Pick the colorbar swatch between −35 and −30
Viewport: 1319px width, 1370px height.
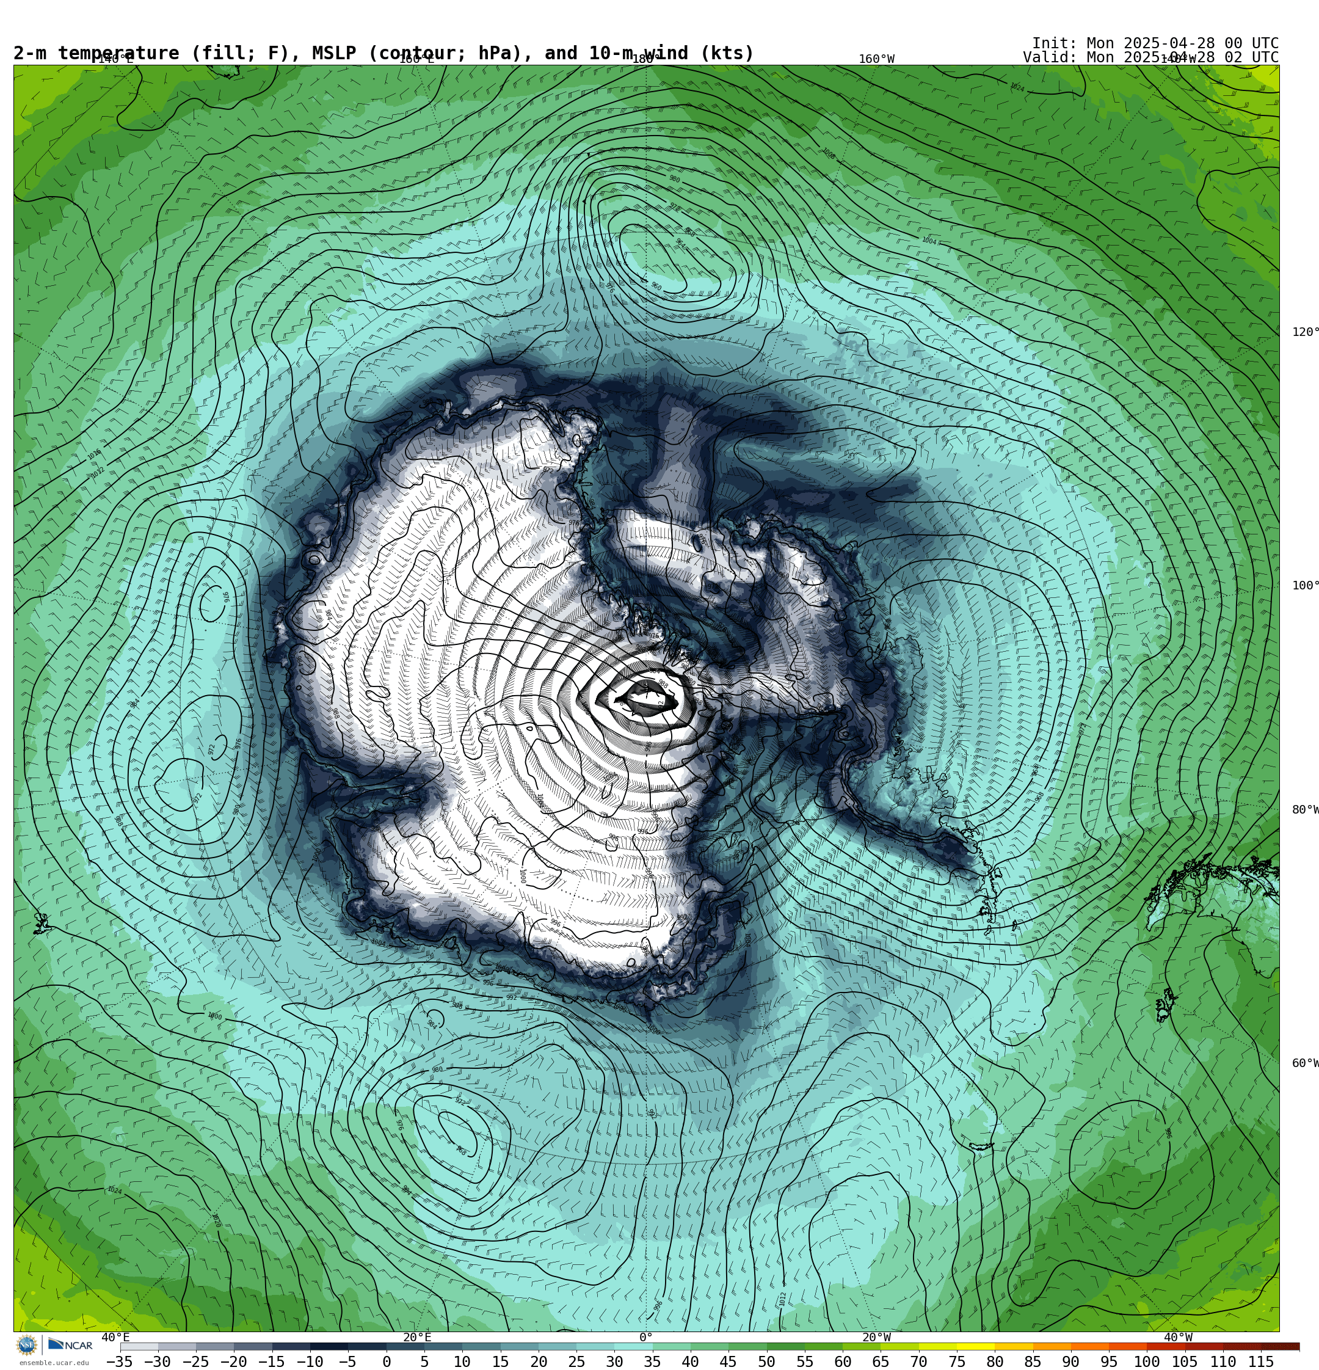click(x=139, y=1346)
